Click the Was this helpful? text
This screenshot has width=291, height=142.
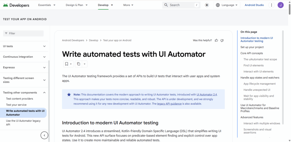coord(202,40)
